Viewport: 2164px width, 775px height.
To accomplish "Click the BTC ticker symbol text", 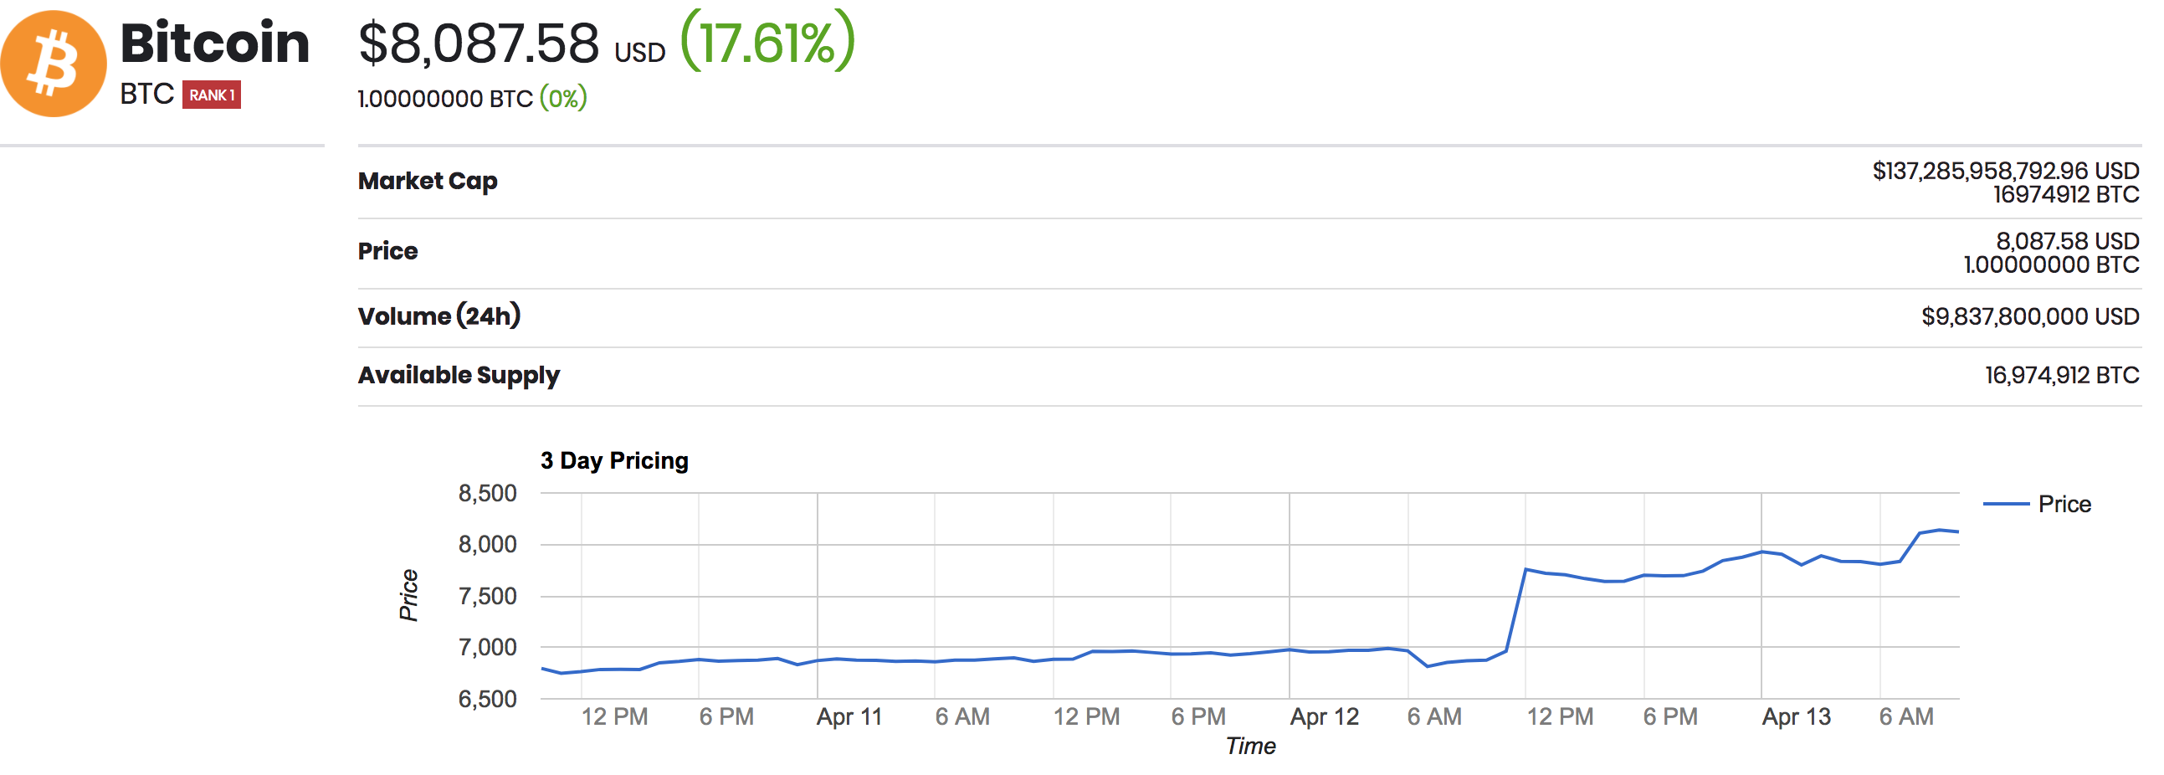I will pos(147,94).
